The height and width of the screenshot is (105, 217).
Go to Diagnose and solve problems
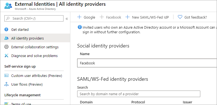(x=35, y=56)
